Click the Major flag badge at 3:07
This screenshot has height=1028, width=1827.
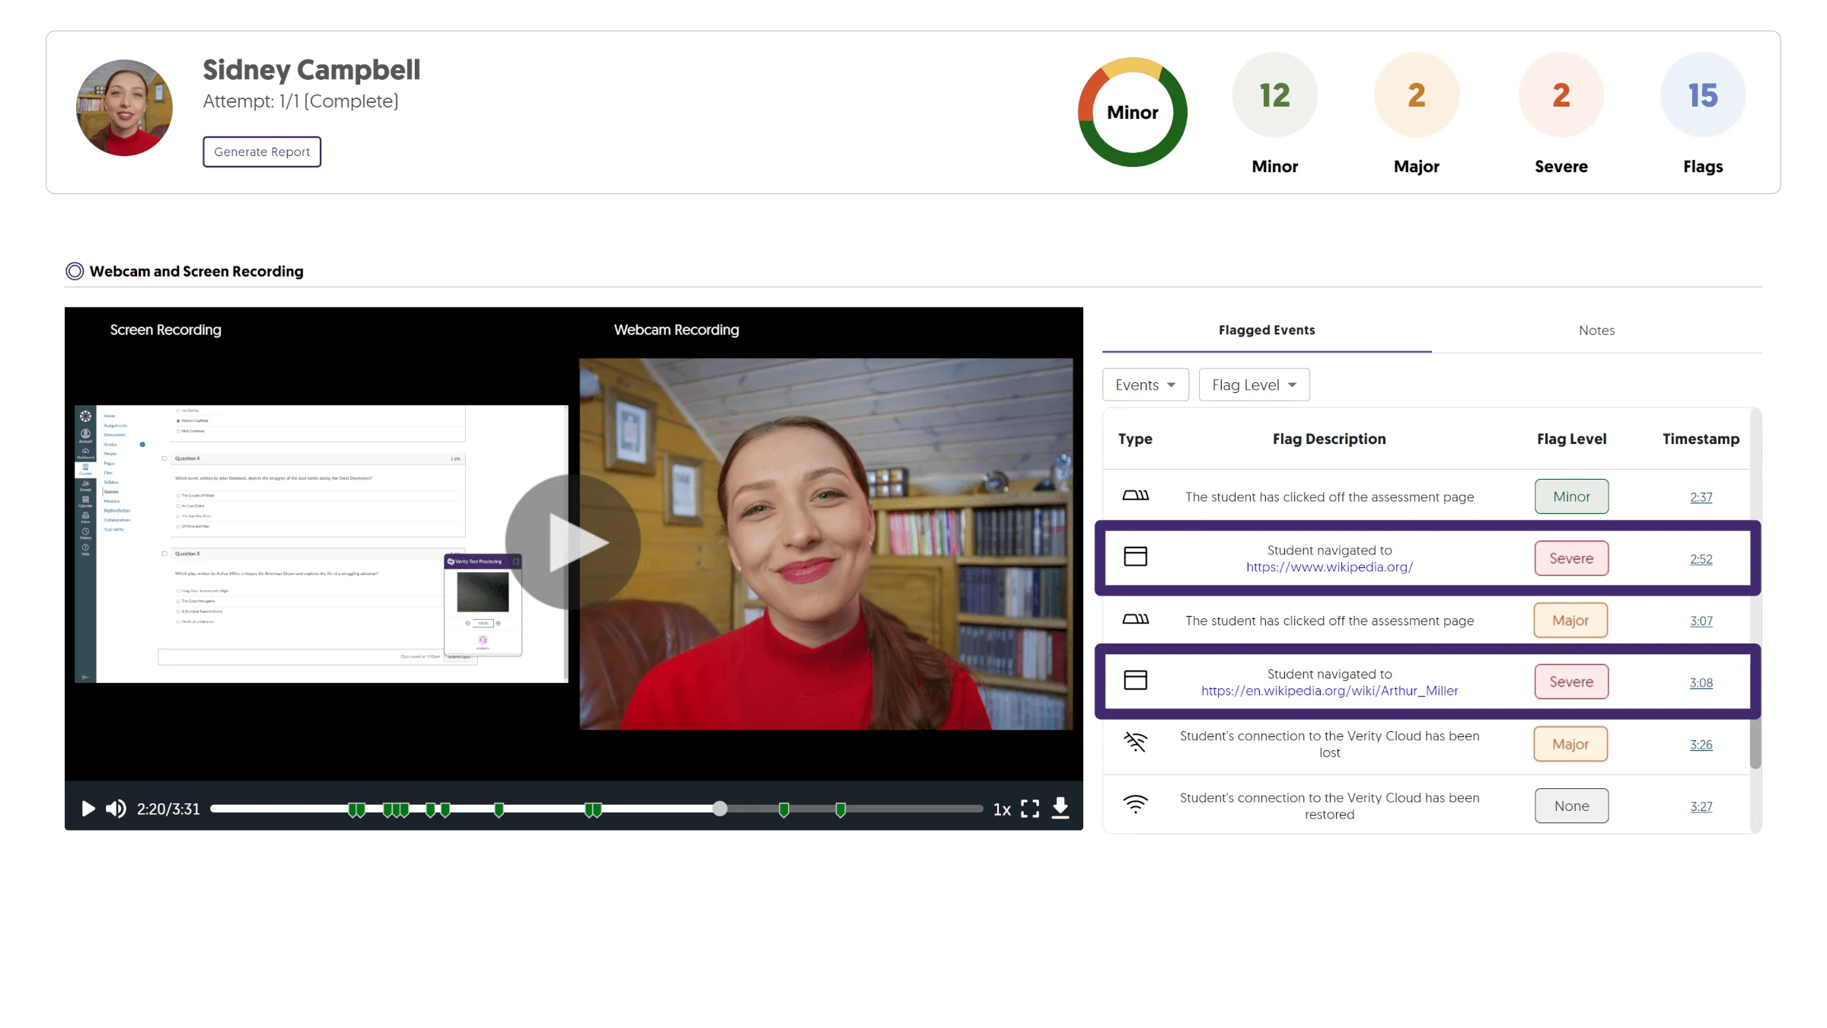click(1570, 620)
